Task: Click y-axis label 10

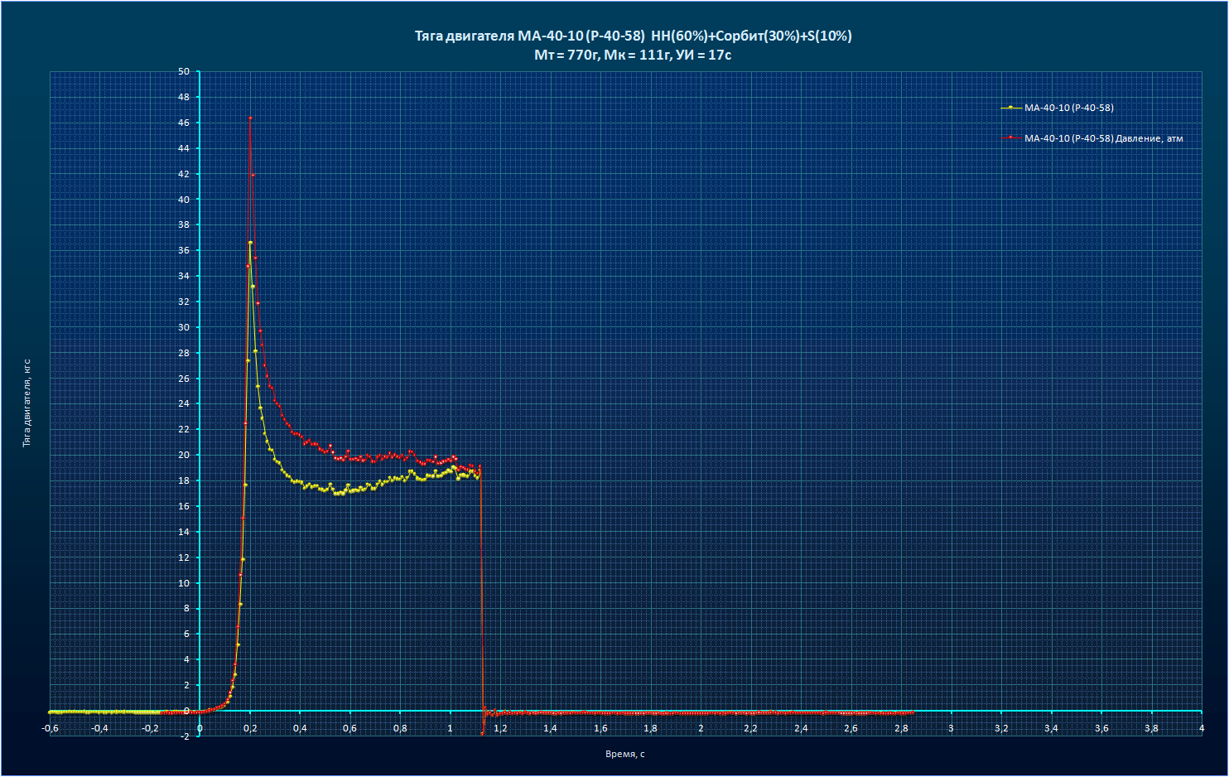Action: (x=184, y=583)
